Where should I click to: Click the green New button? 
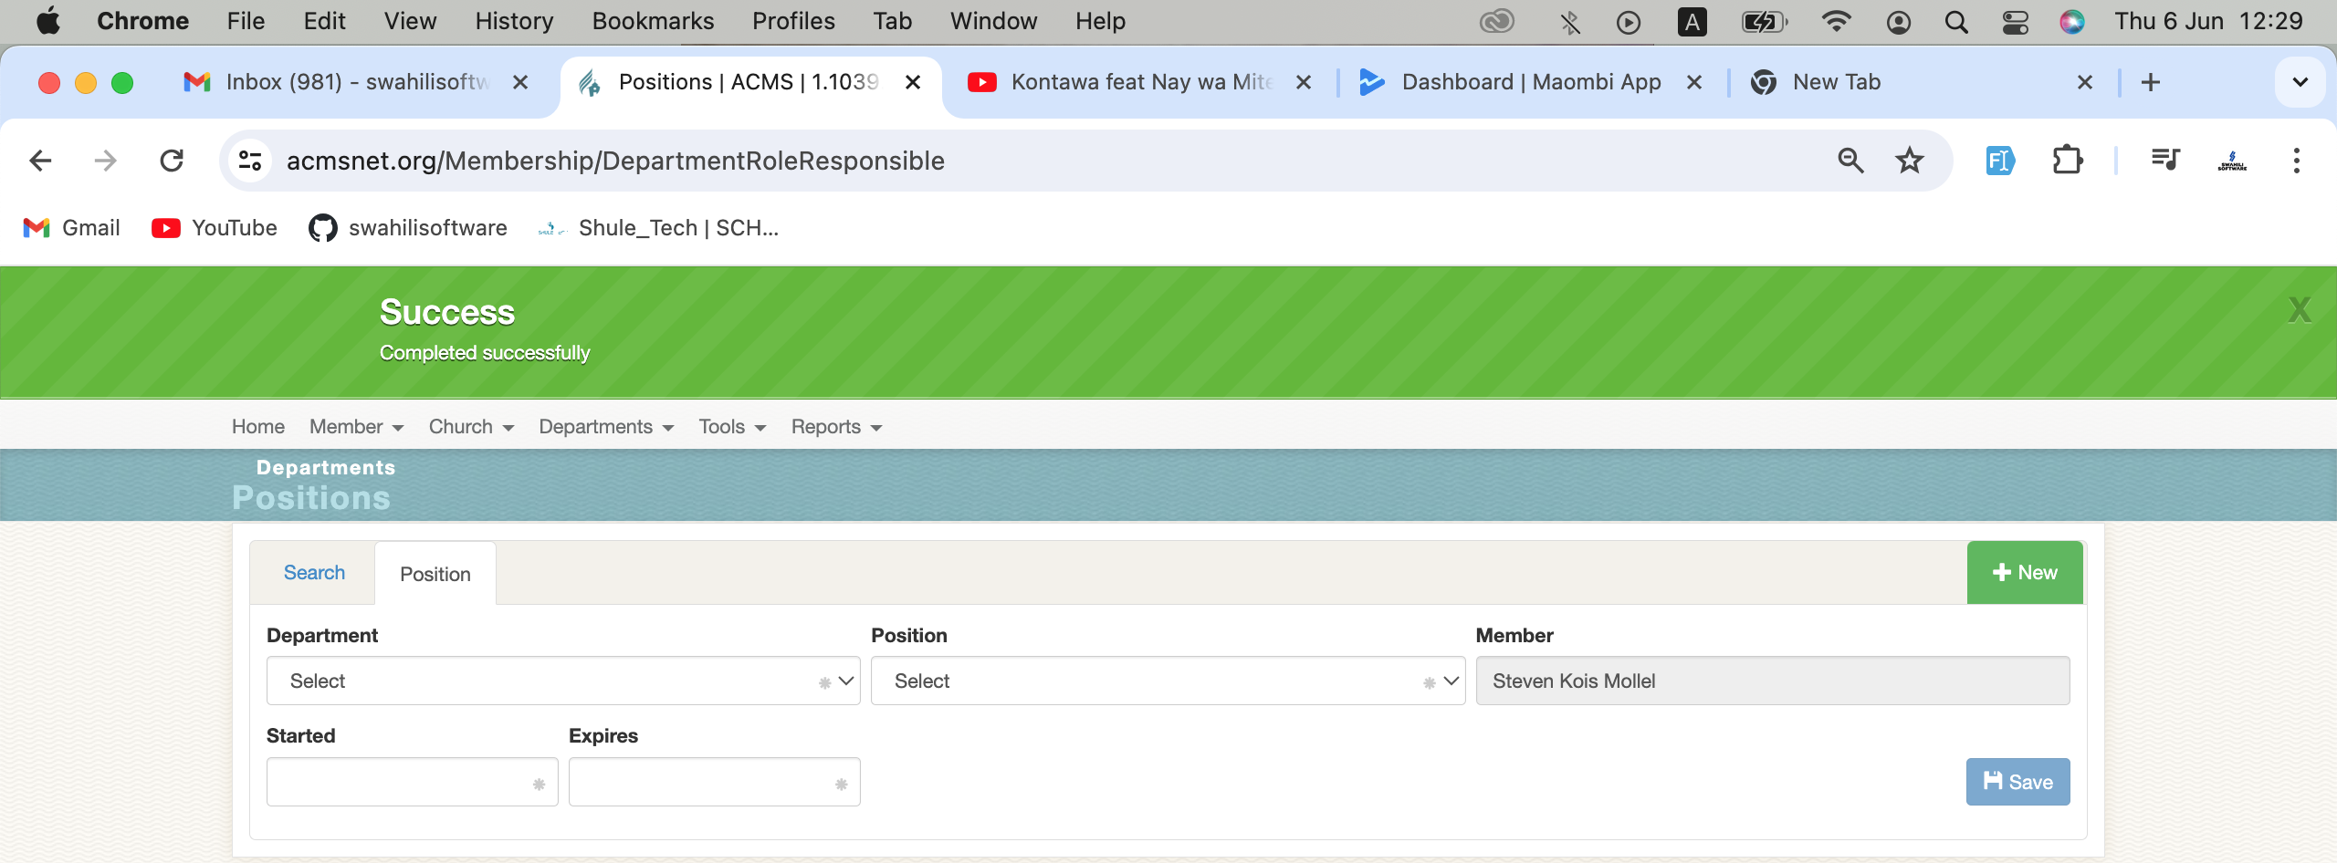point(2024,573)
